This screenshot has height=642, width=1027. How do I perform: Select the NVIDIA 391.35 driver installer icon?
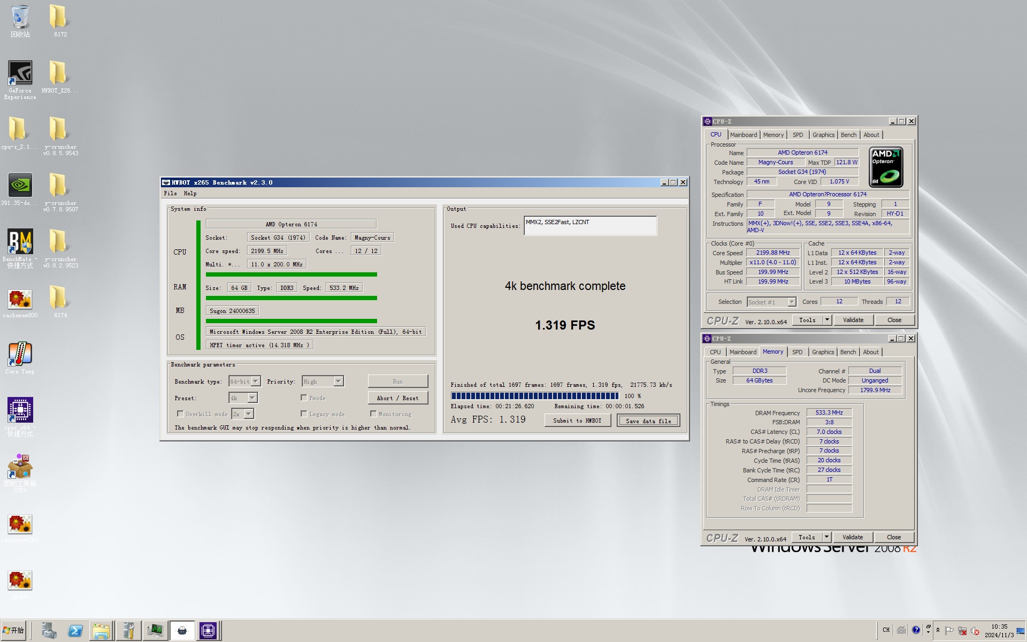coord(20,190)
